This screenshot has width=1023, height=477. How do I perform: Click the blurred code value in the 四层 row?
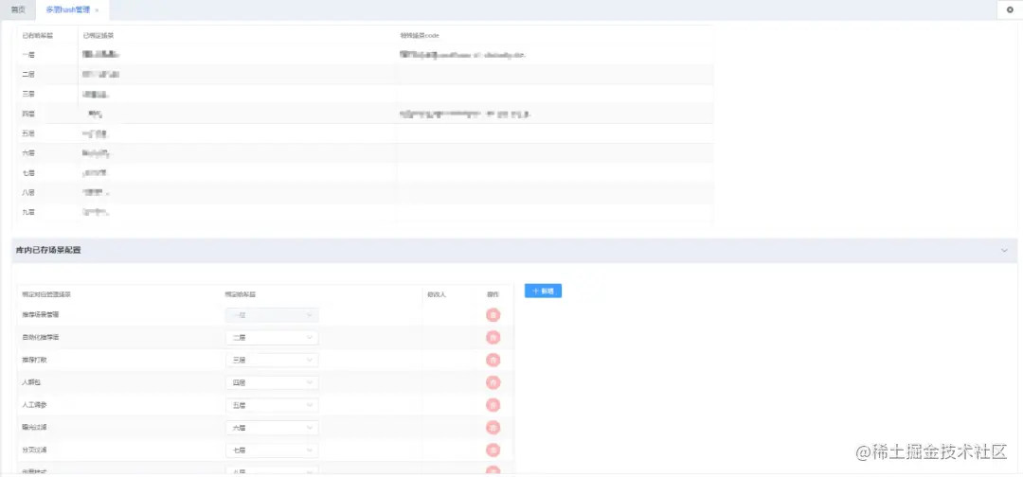[x=464, y=114]
